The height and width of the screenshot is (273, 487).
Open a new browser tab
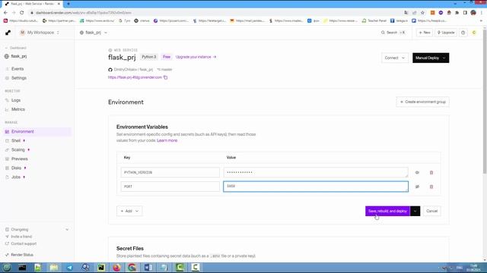coord(68,4)
